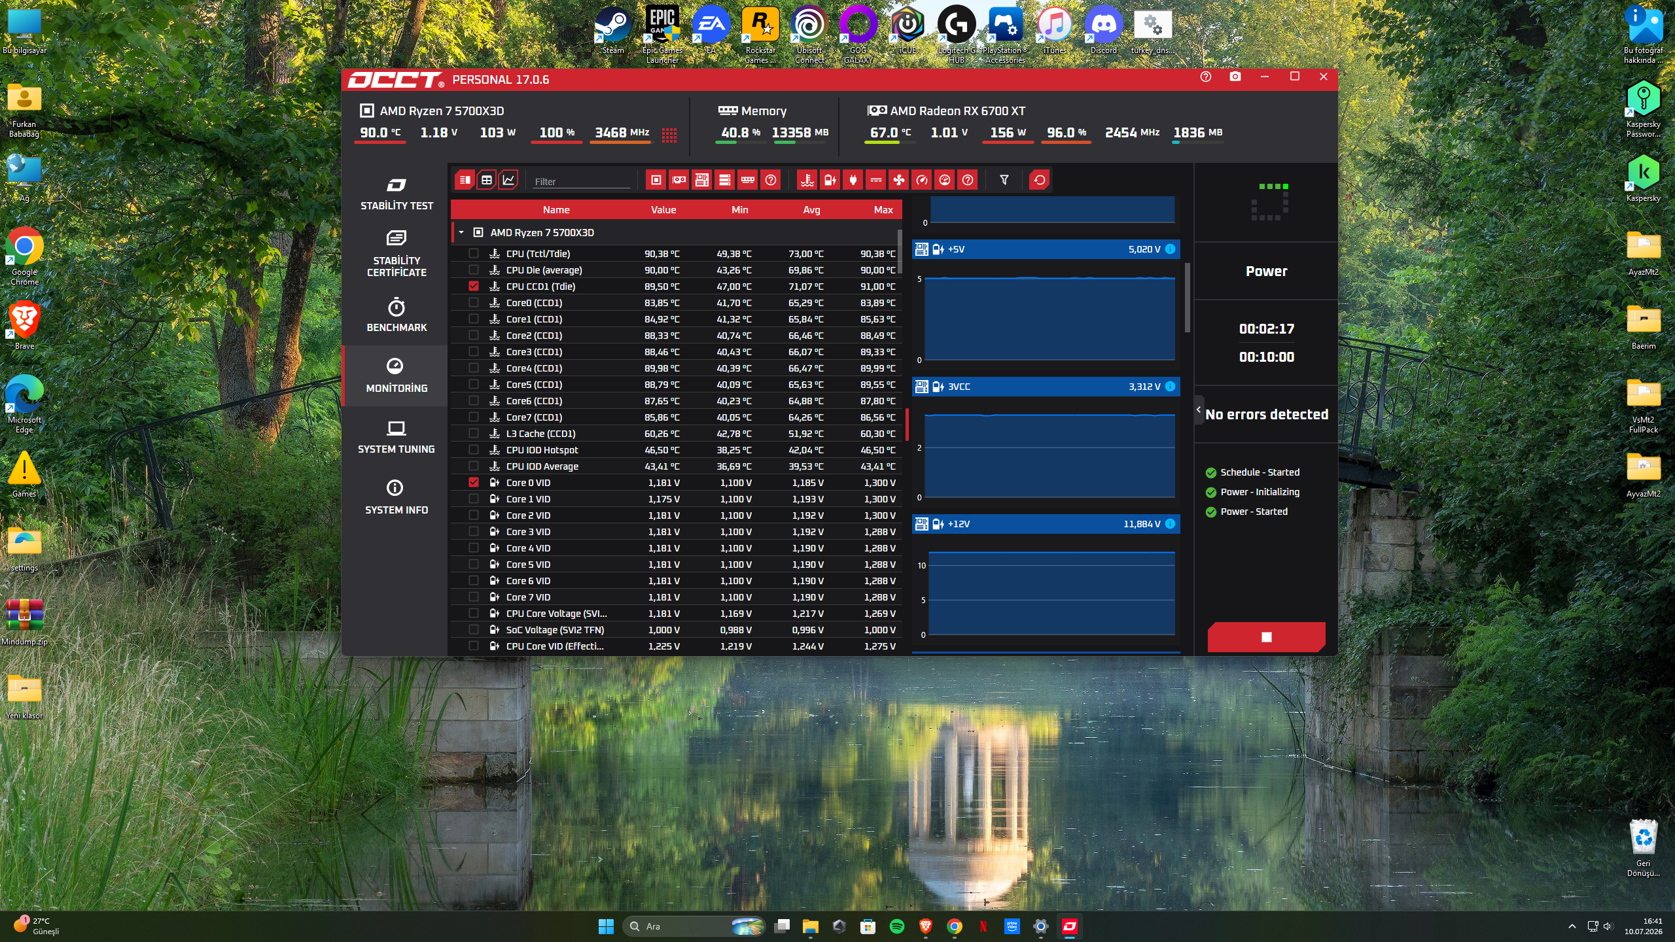The image size is (1675, 942).
Task: Reset sensor min/max values with the refresh icon
Action: click(1040, 180)
